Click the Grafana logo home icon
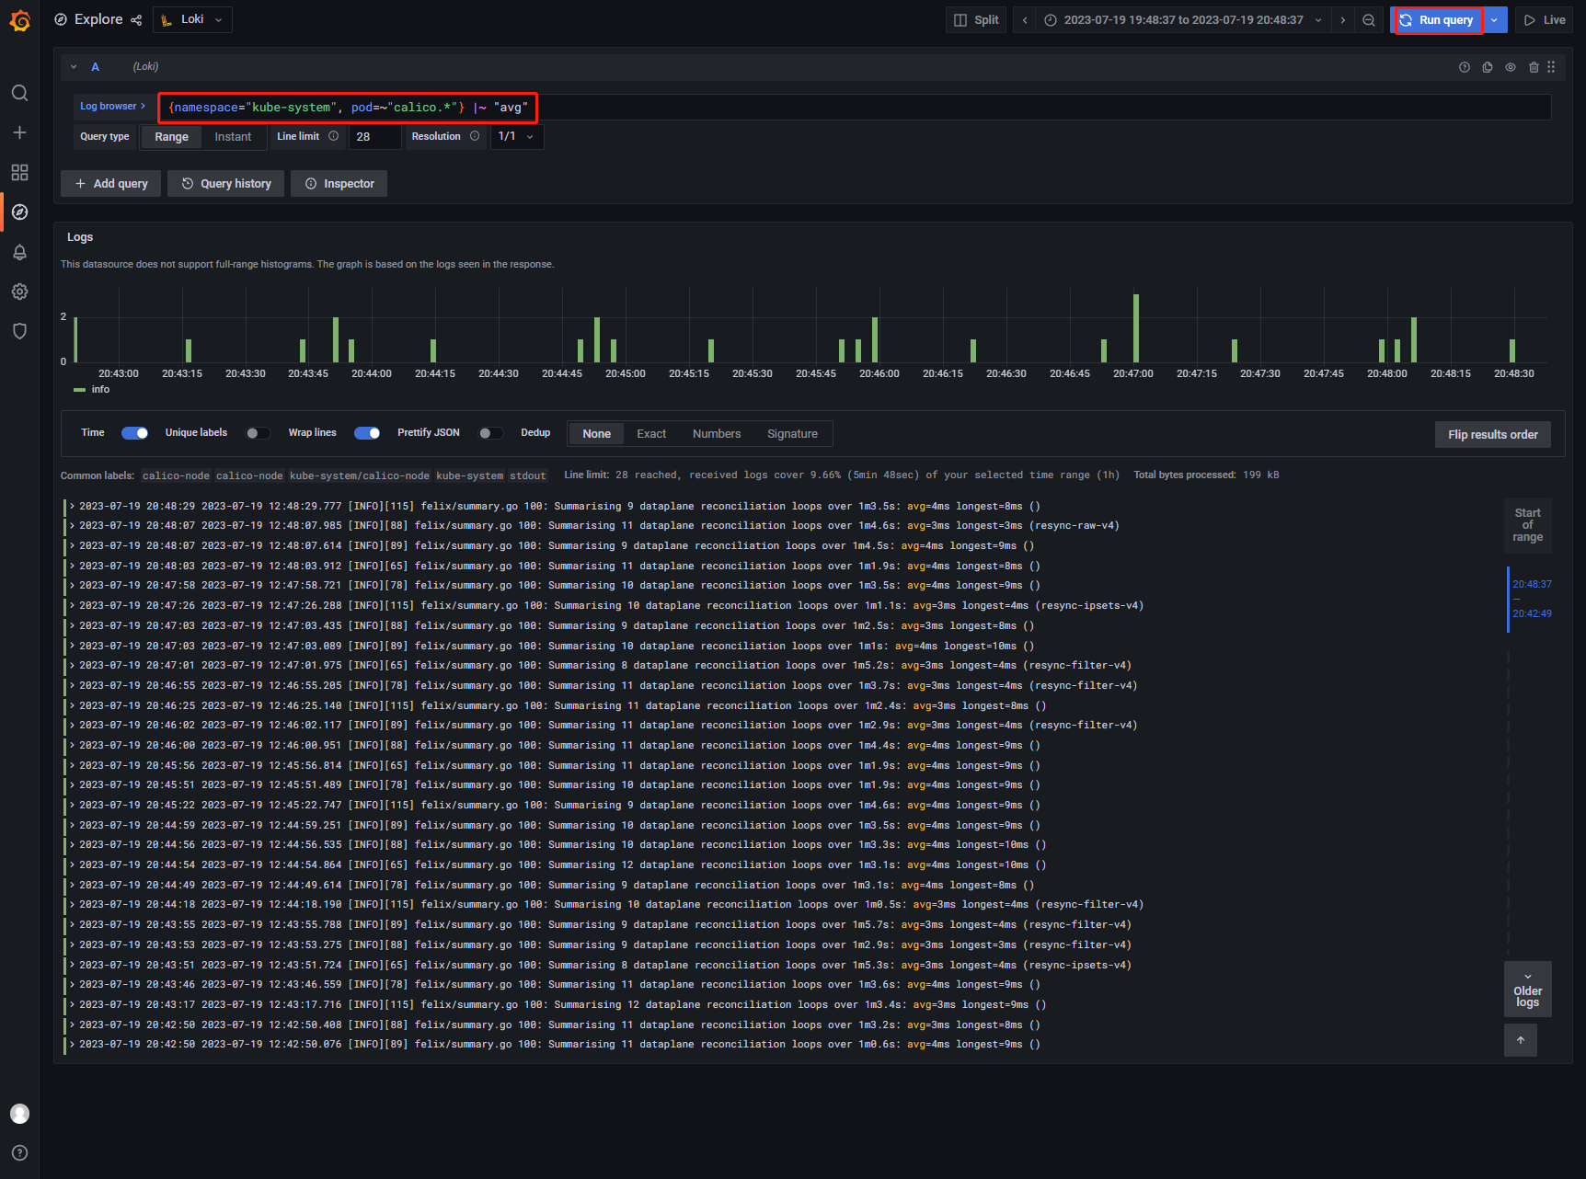The image size is (1586, 1179). [x=19, y=20]
